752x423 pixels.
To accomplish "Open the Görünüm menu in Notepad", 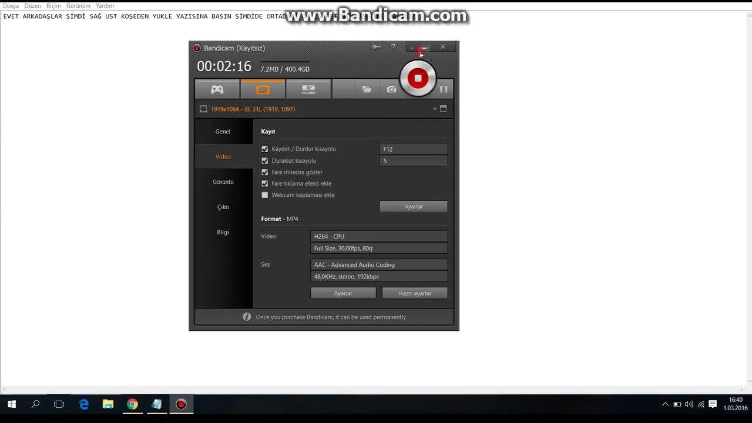I will pyautogui.click(x=78, y=6).
